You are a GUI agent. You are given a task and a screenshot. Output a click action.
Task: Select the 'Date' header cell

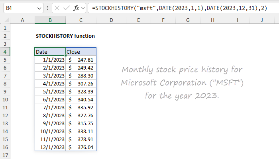pos(50,52)
